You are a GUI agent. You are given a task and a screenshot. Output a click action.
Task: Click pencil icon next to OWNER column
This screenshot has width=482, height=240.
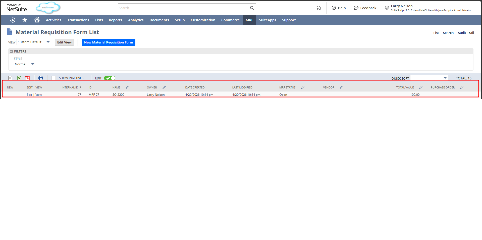[x=164, y=87]
